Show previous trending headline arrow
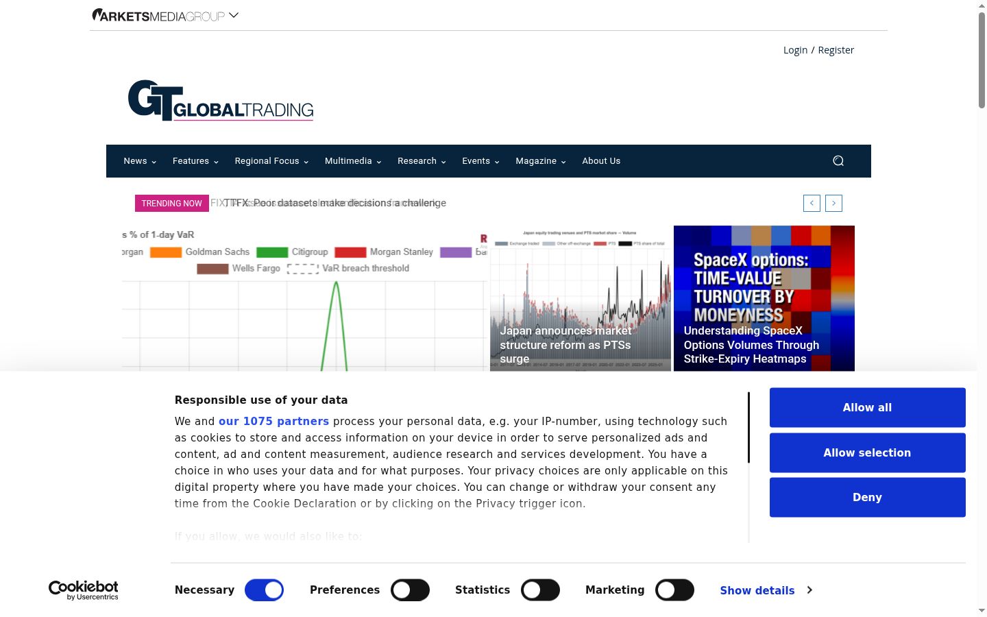Screen dimensions: 987x617 pos(812,203)
